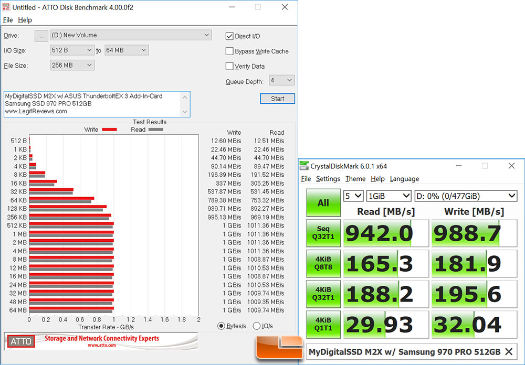Open the CrystalDiskMark Theme menu

point(355,179)
